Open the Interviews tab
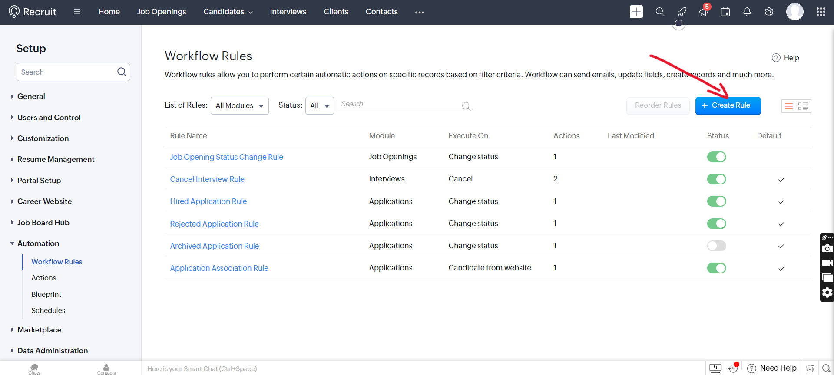 [x=288, y=12]
